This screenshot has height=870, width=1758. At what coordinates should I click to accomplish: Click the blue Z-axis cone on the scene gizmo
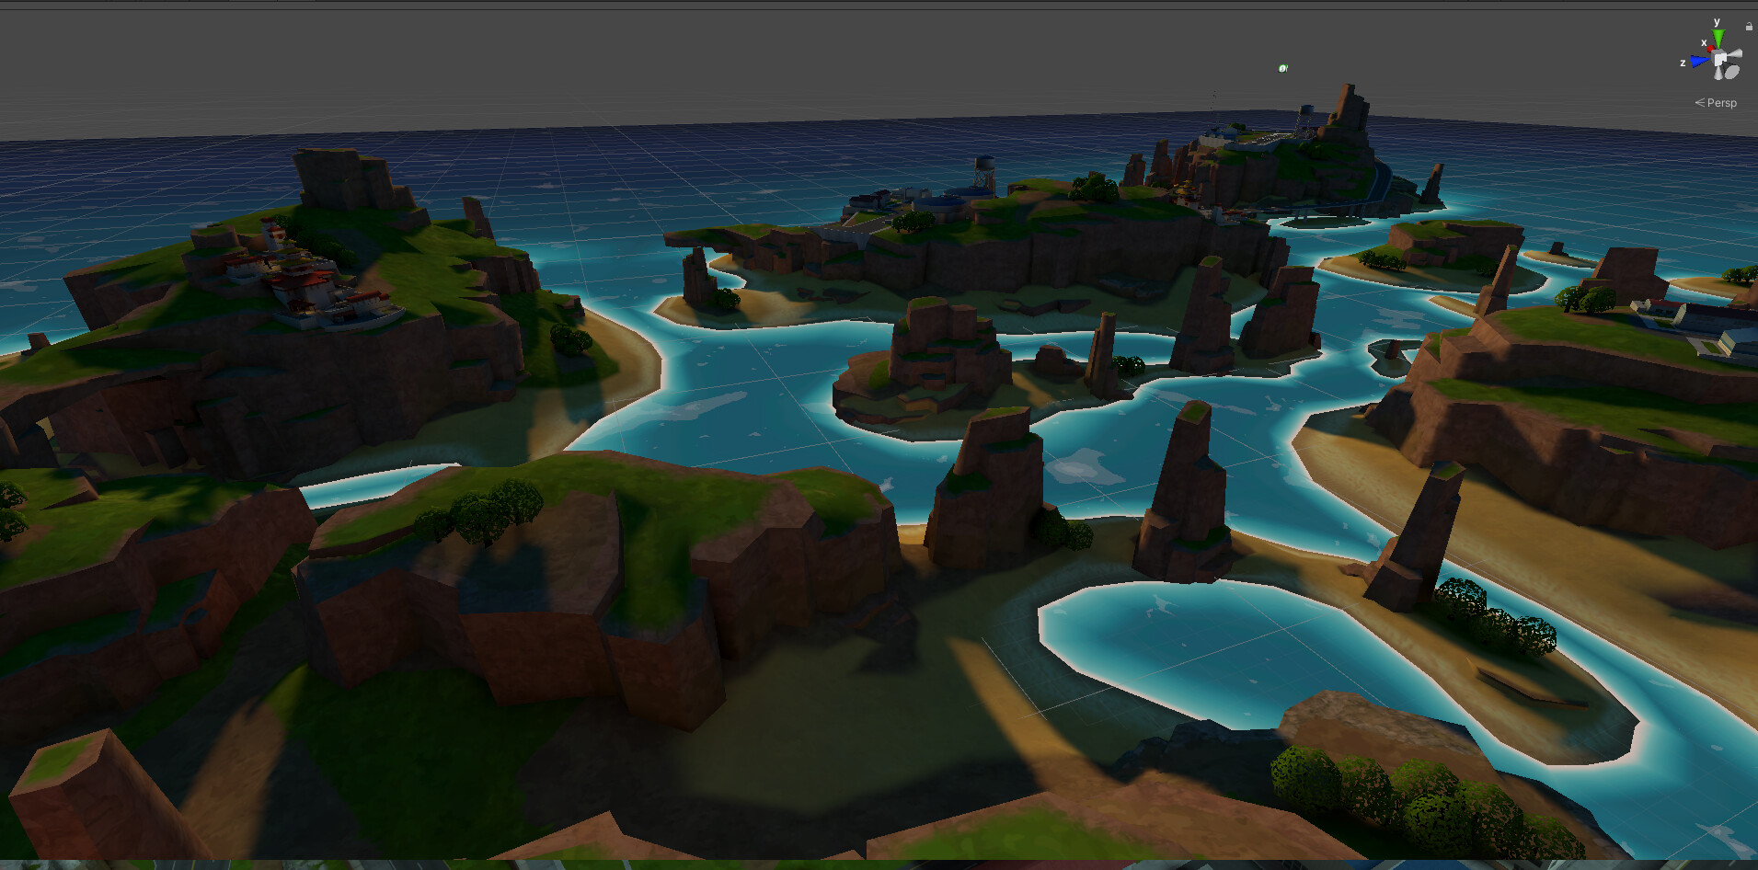pos(1698,60)
